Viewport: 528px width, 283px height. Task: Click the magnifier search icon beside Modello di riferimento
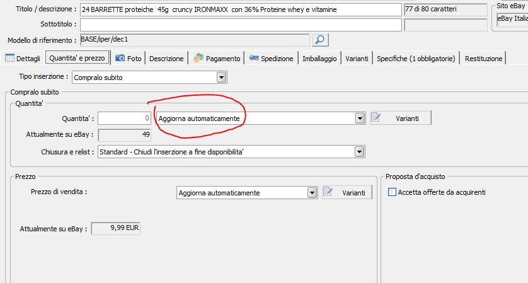point(320,40)
